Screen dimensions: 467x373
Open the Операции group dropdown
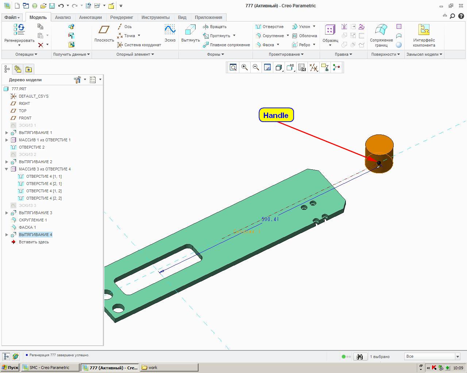point(26,54)
